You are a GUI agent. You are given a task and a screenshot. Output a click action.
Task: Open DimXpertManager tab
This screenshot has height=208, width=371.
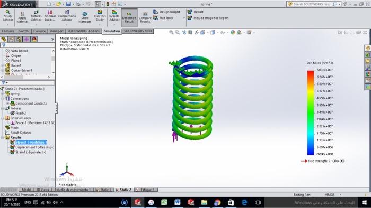click(26, 40)
